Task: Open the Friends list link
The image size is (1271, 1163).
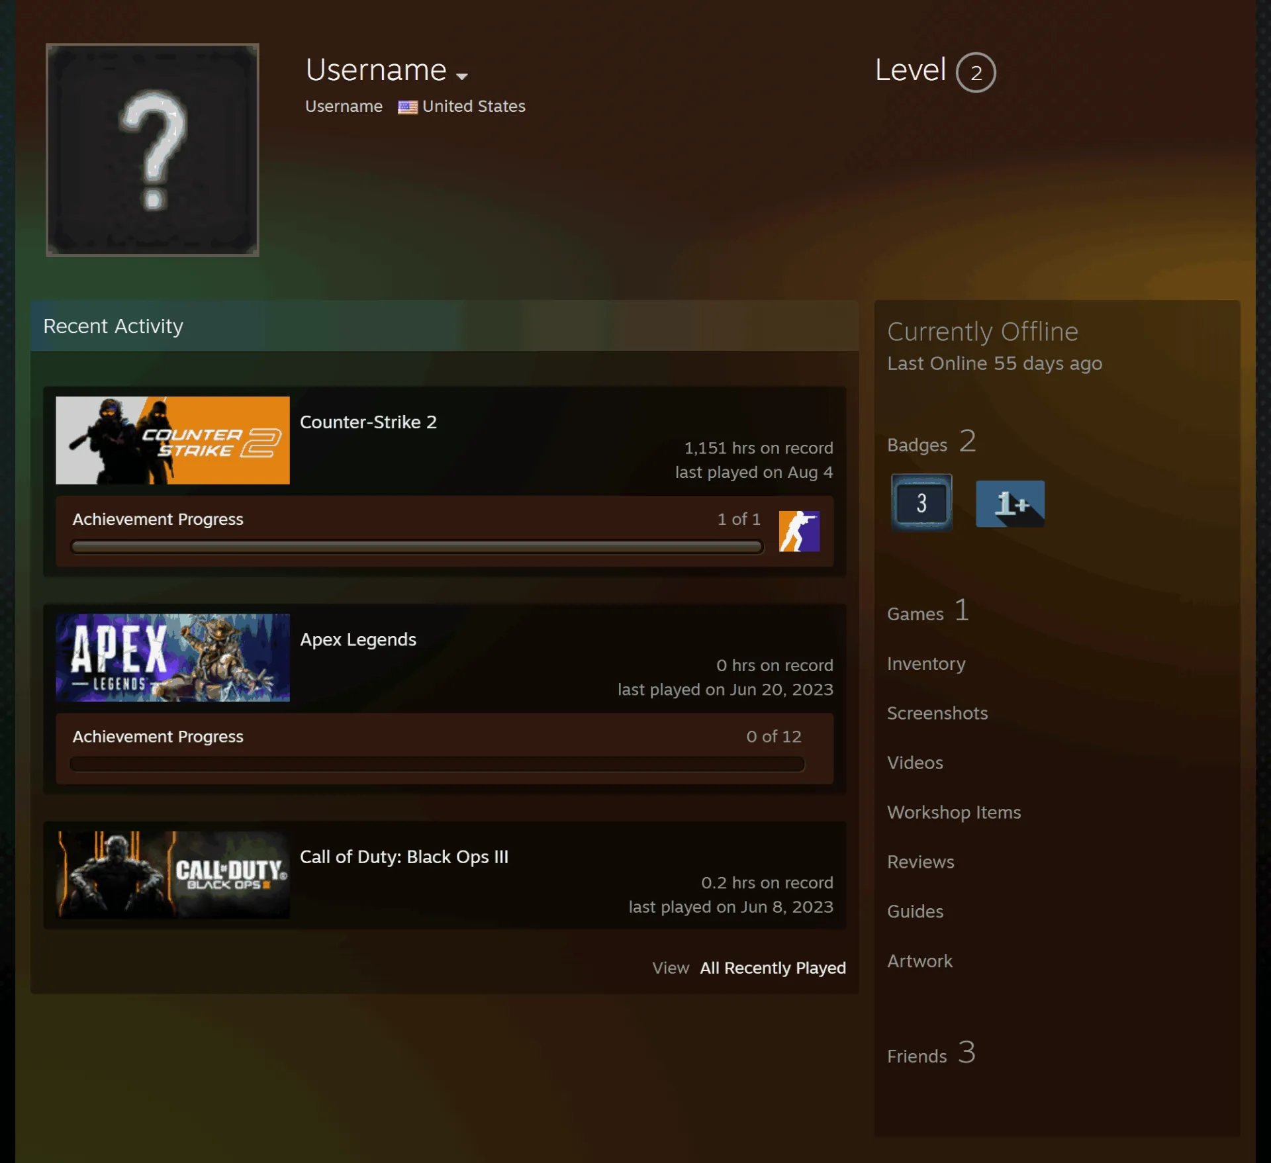Action: point(931,1052)
